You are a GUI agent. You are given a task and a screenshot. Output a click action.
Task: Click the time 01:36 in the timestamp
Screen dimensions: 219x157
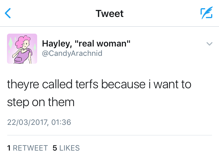click(x=61, y=122)
